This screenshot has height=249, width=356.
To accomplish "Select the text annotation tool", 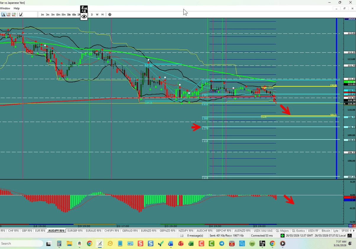I will click(x=4, y=14).
